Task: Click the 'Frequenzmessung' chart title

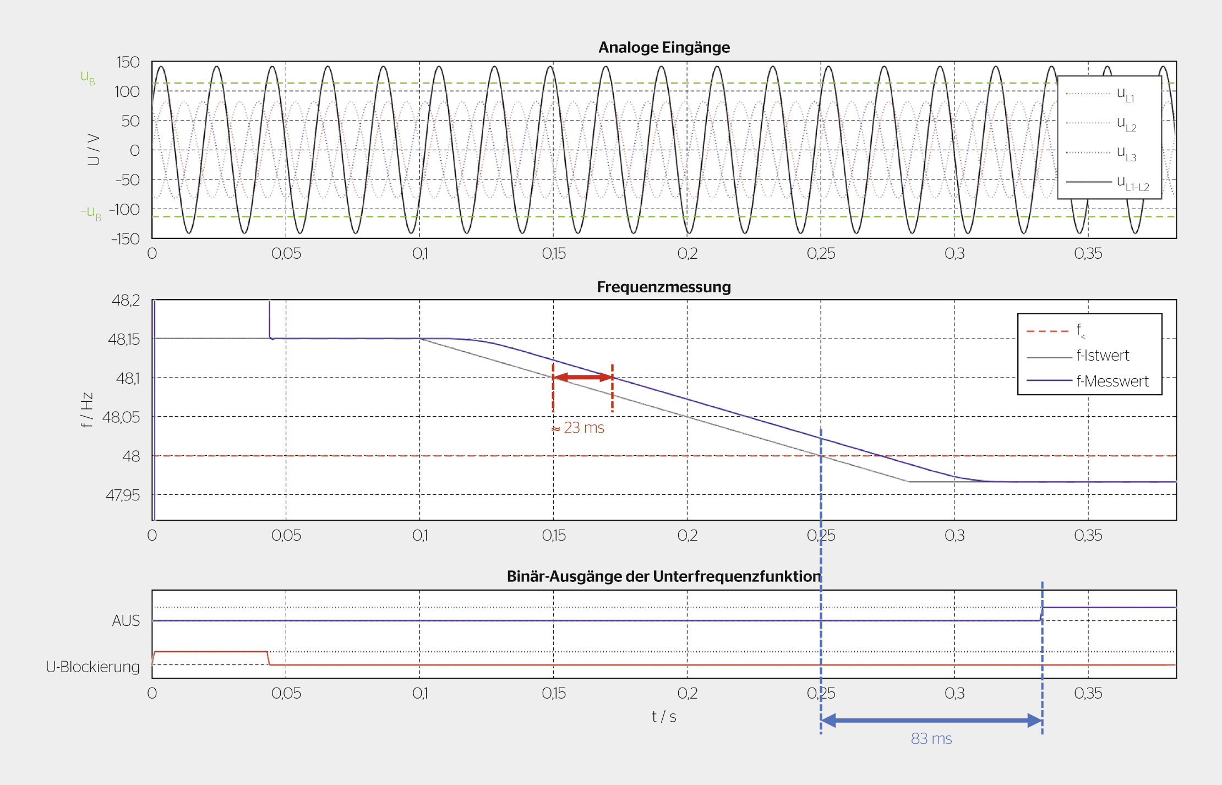Action: coord(664,287)
